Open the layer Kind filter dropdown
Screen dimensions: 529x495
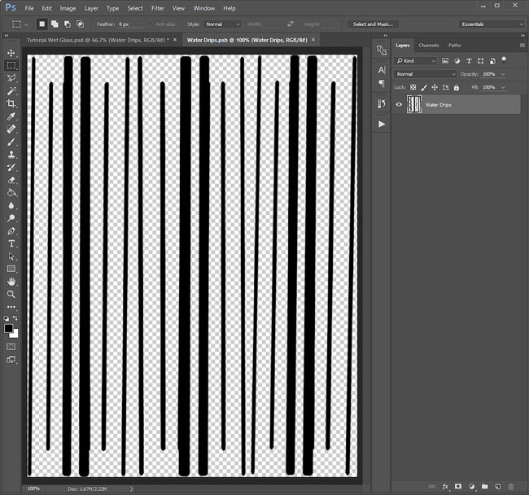pos(416,61)
